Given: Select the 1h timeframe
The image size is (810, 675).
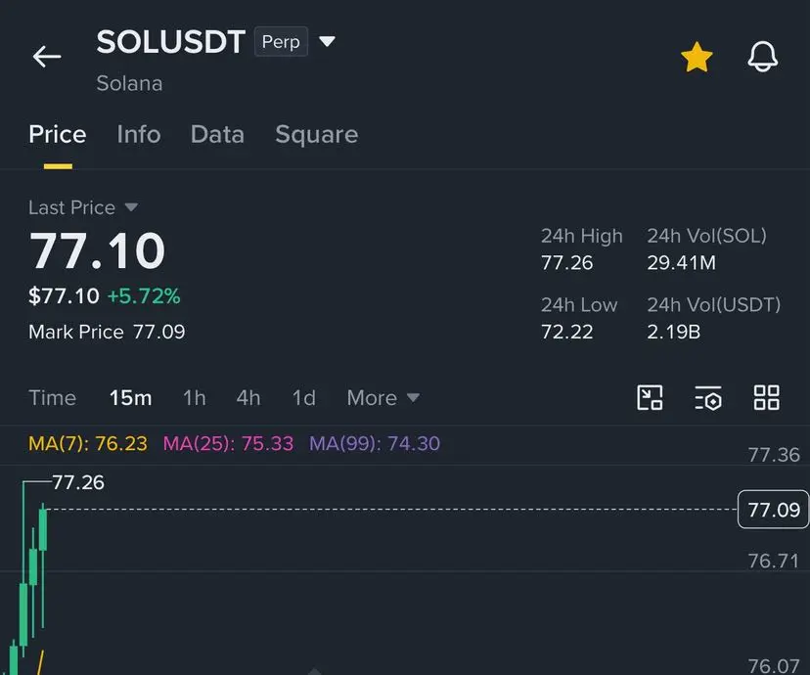Looking at the screenshot, I should click(x=195, y=398).
